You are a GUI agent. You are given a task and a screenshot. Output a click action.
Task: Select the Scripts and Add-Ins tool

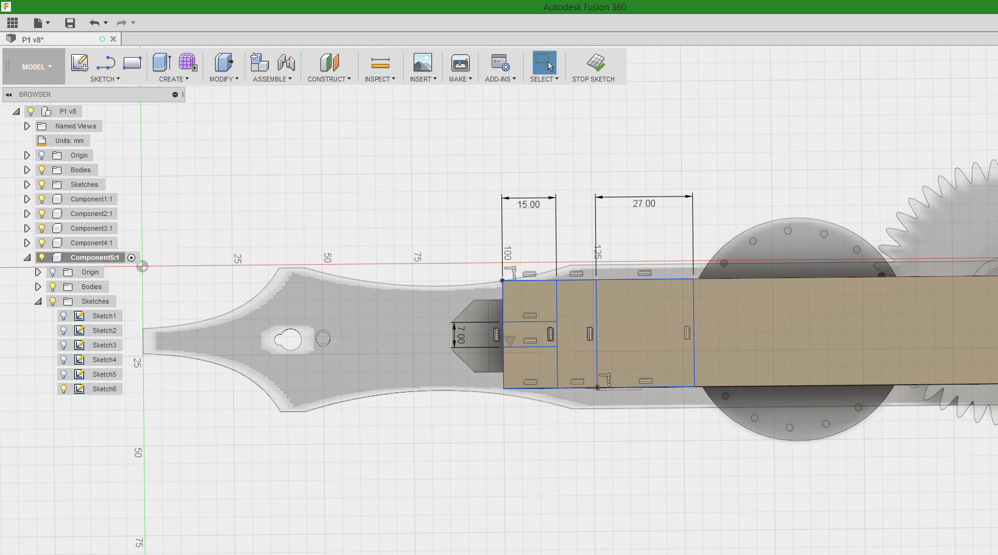click(x=500, y=62)
